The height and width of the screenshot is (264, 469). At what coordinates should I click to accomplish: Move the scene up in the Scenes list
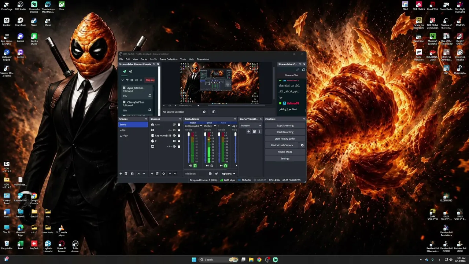[139, 173]
